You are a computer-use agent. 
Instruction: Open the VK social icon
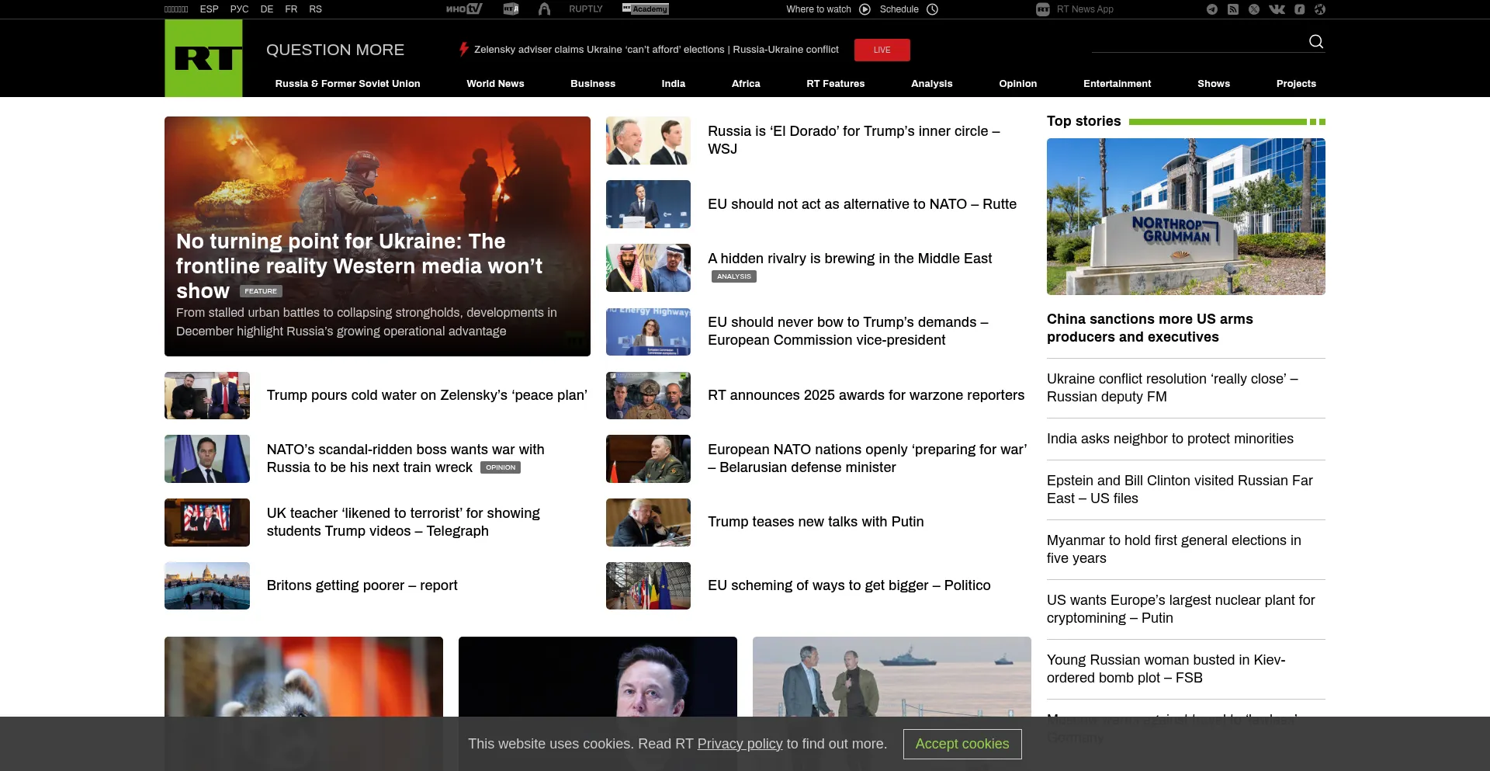pos(1277,9)
